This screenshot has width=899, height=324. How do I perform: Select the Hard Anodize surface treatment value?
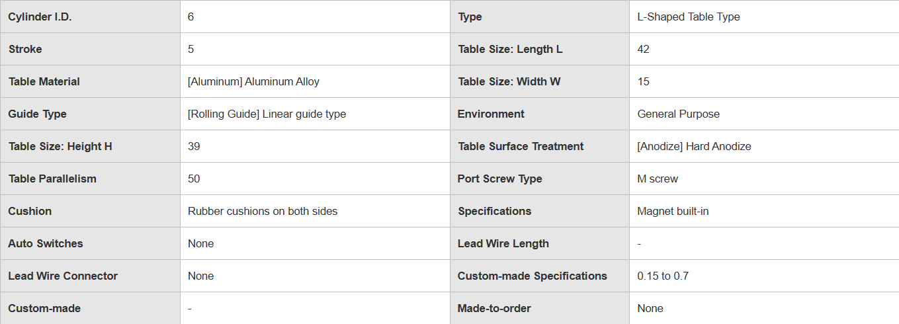(694, 146)
